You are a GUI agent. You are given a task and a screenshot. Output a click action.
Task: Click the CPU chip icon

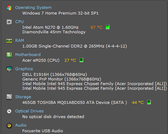[9, 22]
